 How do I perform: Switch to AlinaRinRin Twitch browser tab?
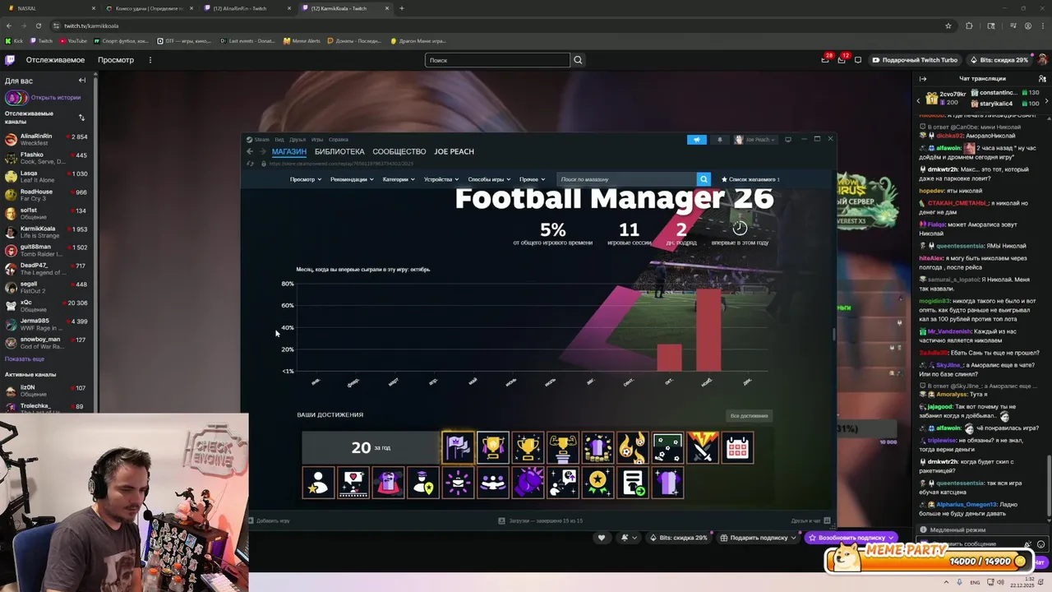click(x=247, y=8)
